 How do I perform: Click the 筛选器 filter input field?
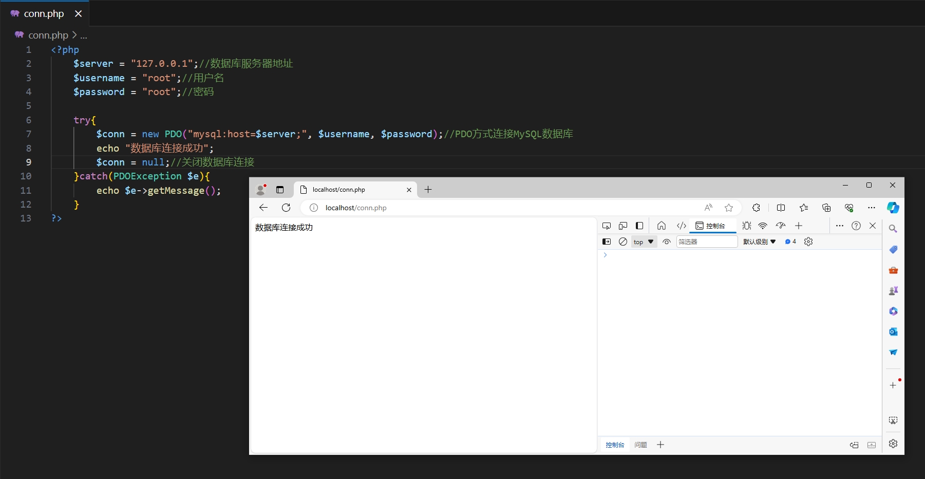tap(707, 242)
